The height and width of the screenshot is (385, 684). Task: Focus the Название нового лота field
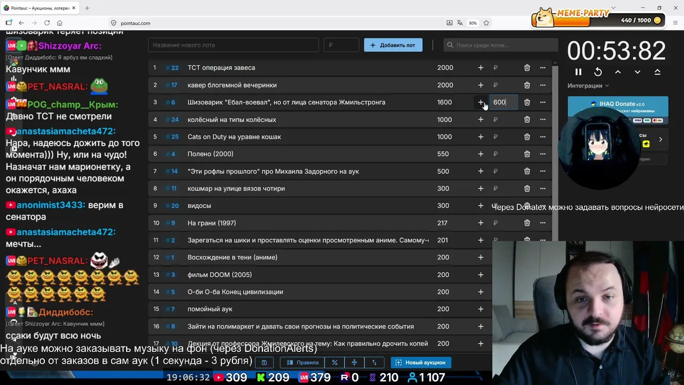[234, 45]
